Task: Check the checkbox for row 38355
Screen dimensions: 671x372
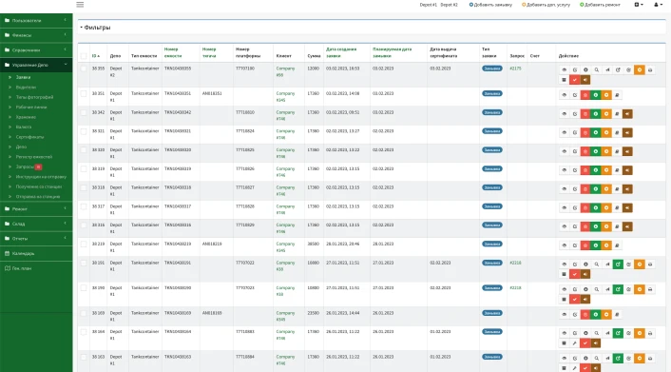Action: point(84,69)
